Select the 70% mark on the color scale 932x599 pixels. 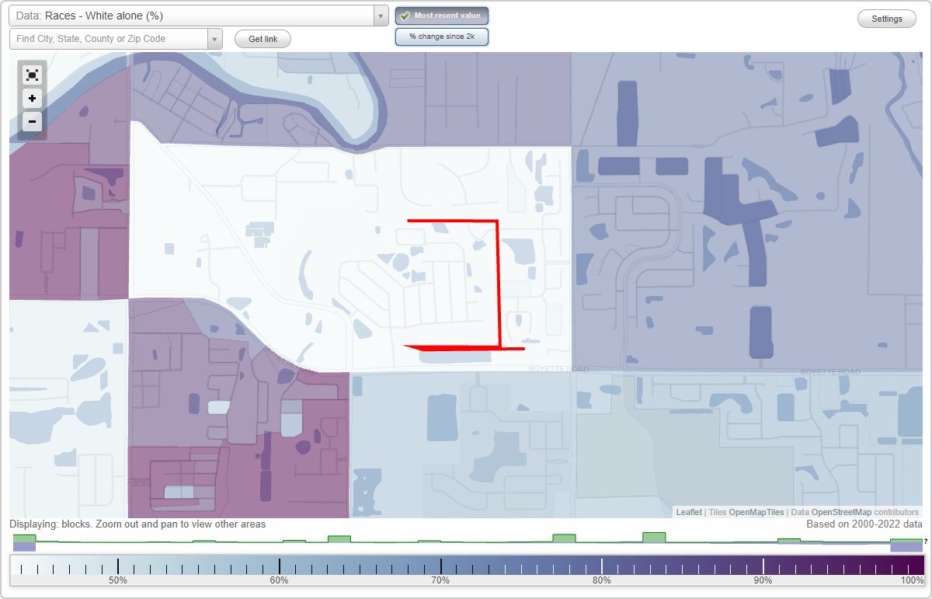pyautogui.click(x=440, y=566)
